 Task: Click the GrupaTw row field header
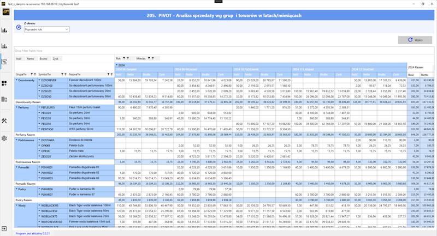[26, 74]
